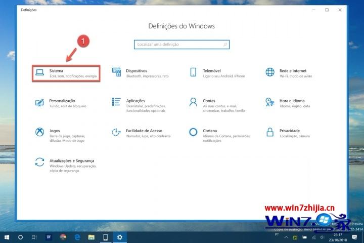
Task: Click 'Bluetooth, impressoras, rato' description
Action: [148, 76]
